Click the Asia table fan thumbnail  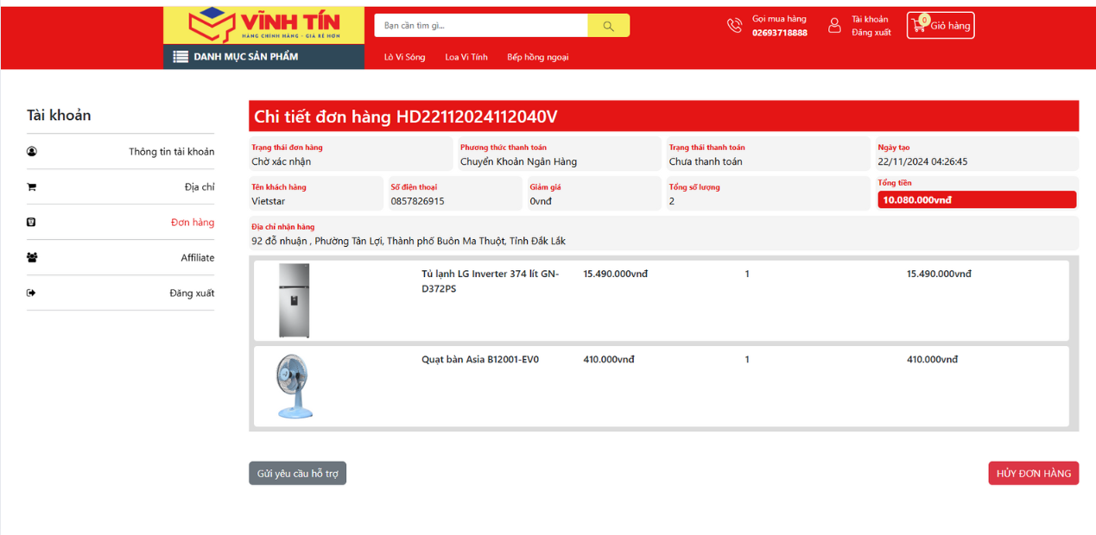click(x=294, y=387)
